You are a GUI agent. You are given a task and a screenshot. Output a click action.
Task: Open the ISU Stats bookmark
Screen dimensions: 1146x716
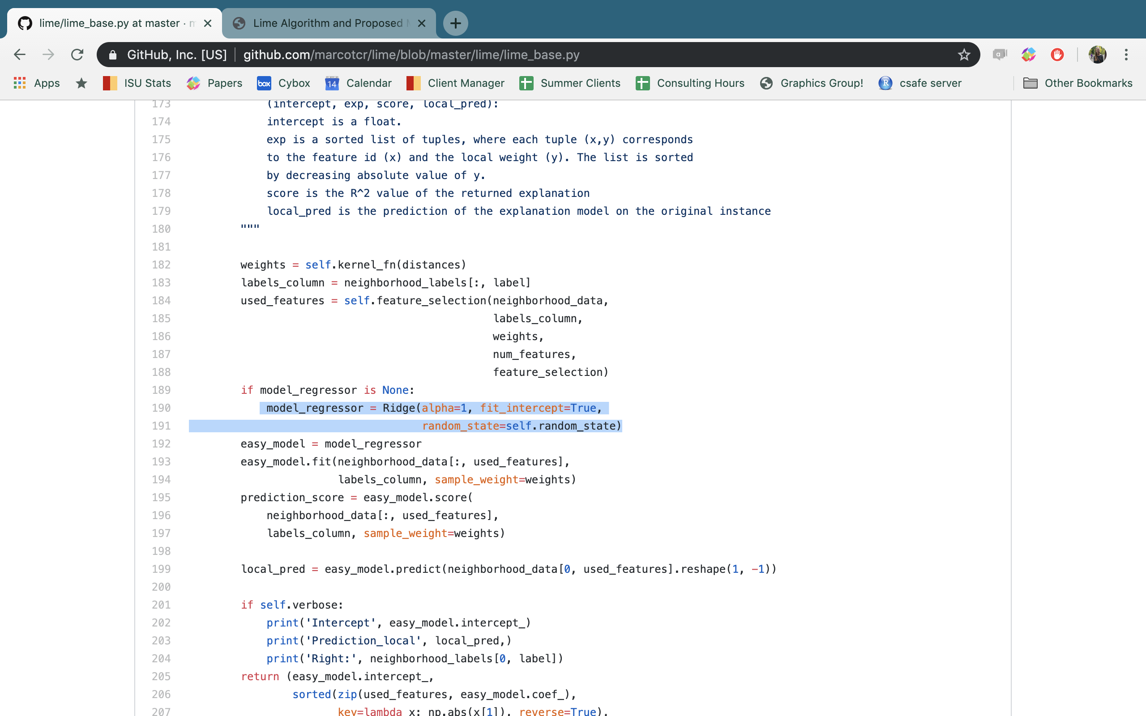point(137,83)
